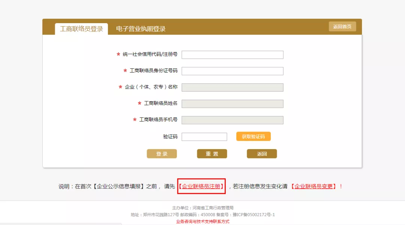The width and height of the screenshot is (405, 225).
Task: Click the 工商联络员手机号 label text
Action: [158, 120]
